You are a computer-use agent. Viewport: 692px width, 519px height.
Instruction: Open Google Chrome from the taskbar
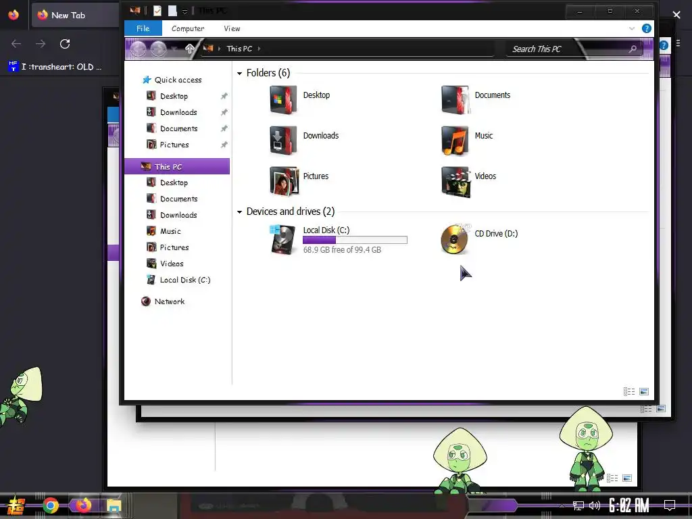click(x=50, y=505)
